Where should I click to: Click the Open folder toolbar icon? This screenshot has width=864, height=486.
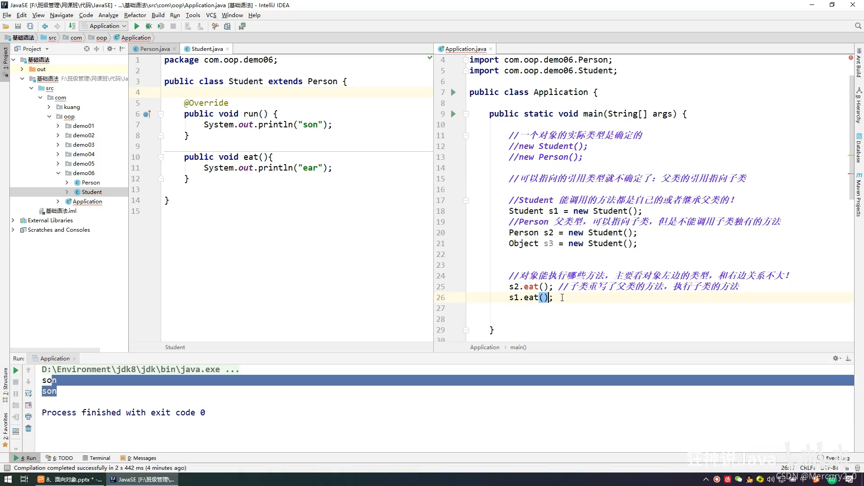(x=6, y=26)
